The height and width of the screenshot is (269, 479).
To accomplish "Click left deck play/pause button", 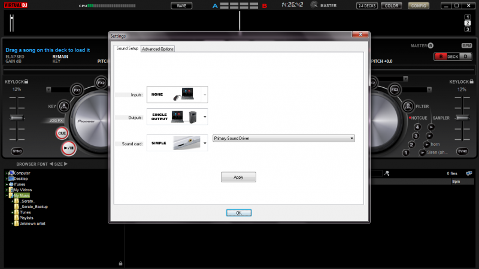I will coord(68,148).
